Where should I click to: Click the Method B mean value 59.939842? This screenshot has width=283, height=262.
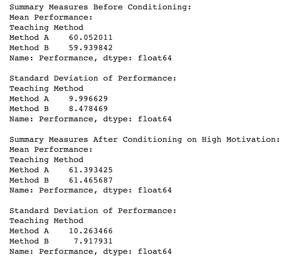(91, 48)
